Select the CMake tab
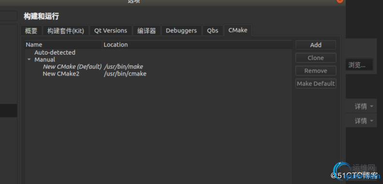Viewport: 383px width, 184px height. [x=237, y=30]
